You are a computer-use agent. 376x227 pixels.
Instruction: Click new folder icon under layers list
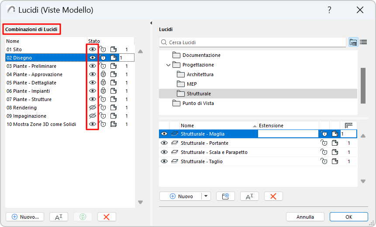coord(226,196)
